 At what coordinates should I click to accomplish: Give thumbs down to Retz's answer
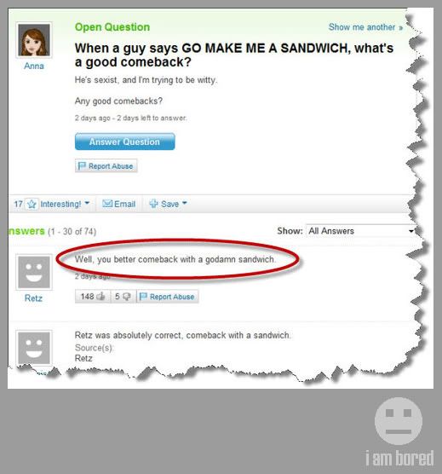127,297
